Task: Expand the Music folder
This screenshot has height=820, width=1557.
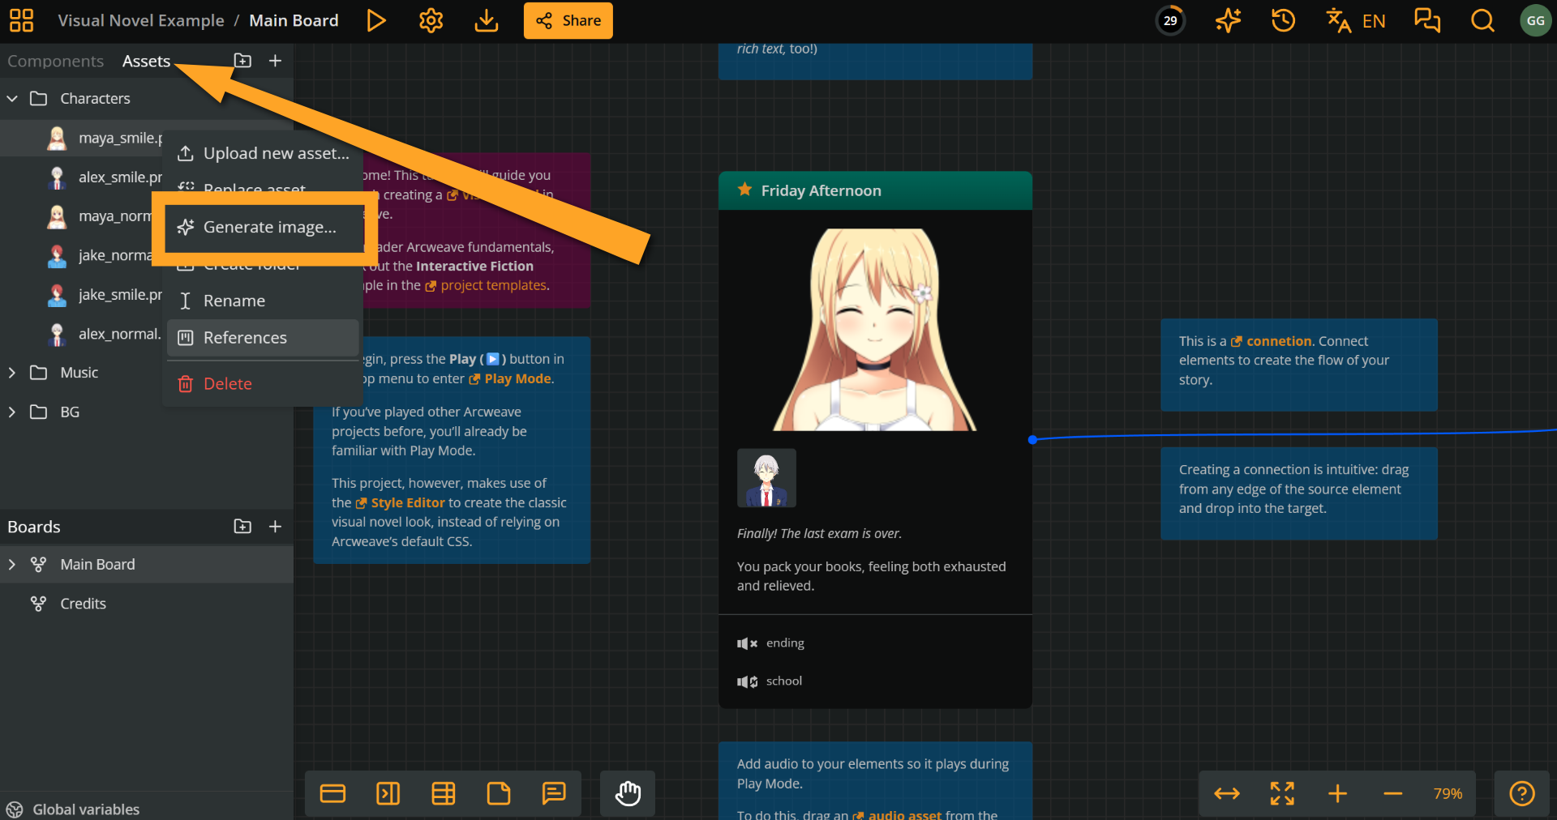Action: point(12,373)
